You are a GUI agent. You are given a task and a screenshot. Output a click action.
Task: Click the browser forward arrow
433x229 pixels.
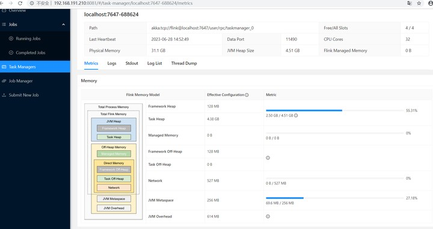pos(11,4)
